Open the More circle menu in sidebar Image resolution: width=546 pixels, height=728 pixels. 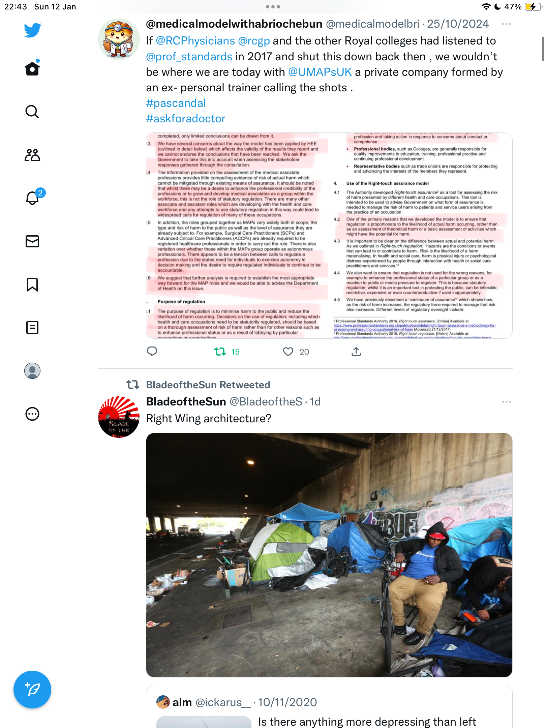(32, 414)
